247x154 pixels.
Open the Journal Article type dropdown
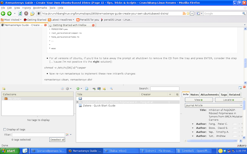(241, 105)
